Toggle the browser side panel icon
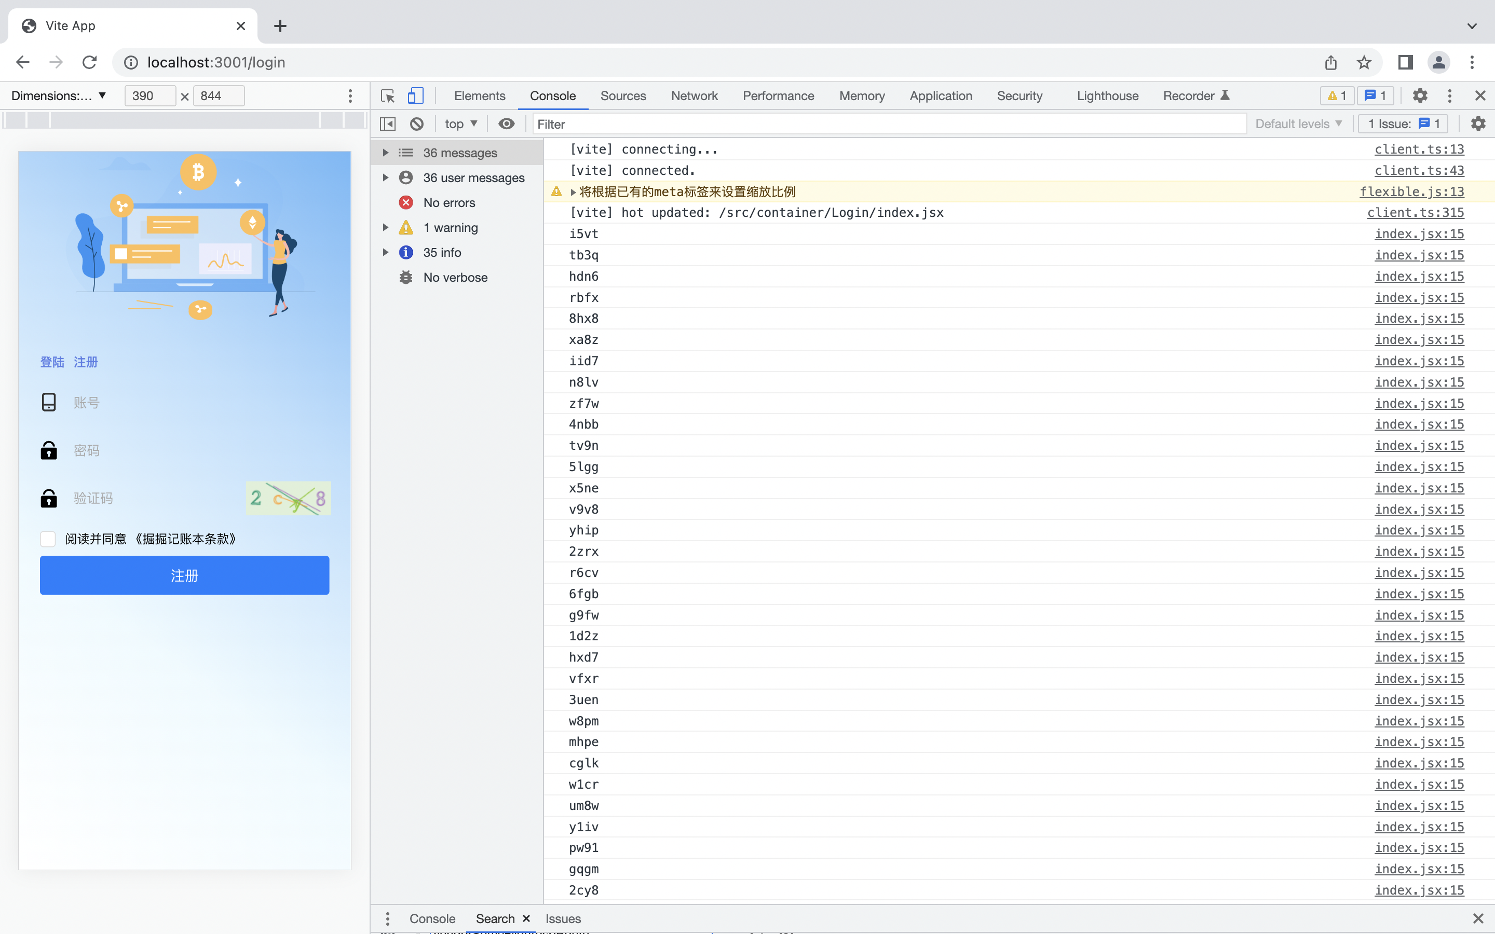Image resolution: width=1495 pixels, height=934 pixels. [x=1405, y=62]
